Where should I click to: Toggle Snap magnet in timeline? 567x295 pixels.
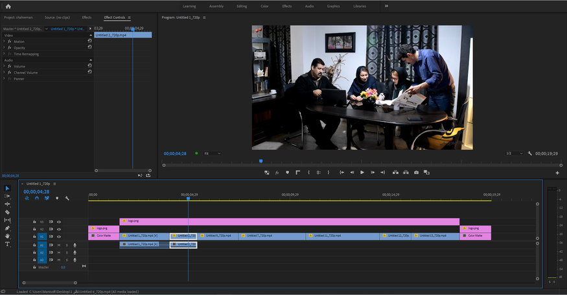[x=36, y=198]
